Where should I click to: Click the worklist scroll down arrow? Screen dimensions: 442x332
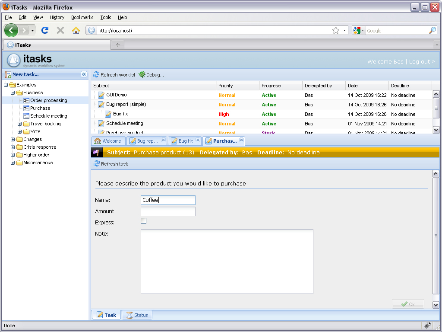(436, 130)
